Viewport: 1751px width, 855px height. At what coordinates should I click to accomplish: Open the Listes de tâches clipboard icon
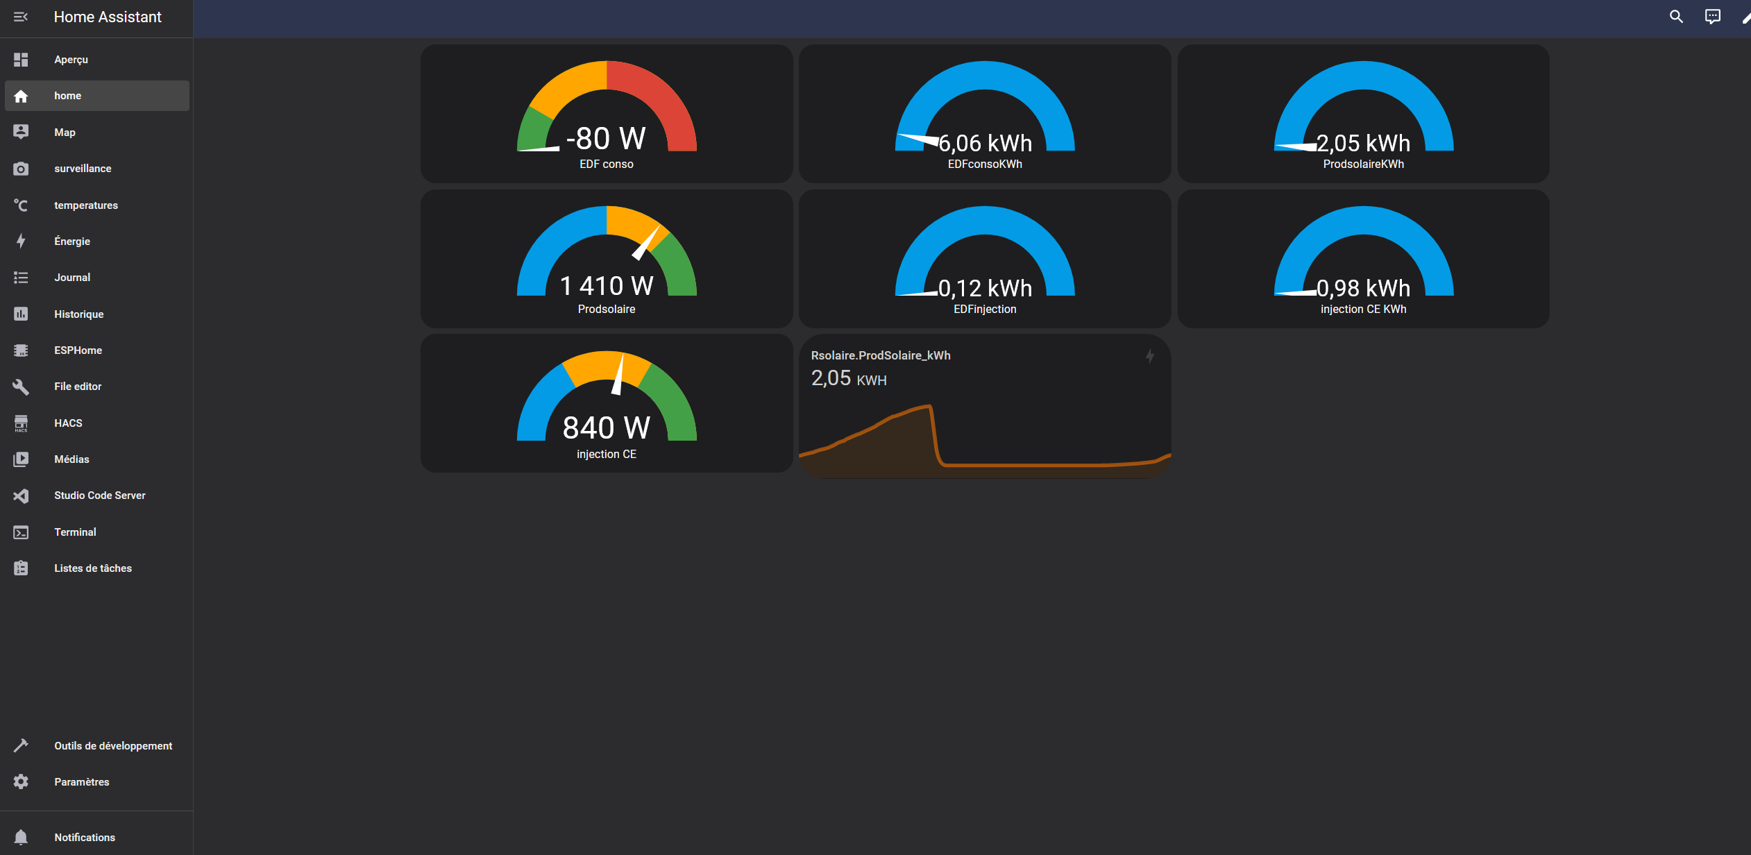pos(21,568)
